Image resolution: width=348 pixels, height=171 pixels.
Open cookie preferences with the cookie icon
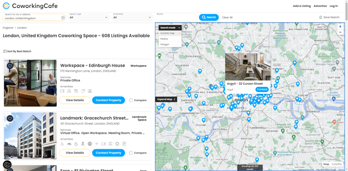tap(7, 165)
